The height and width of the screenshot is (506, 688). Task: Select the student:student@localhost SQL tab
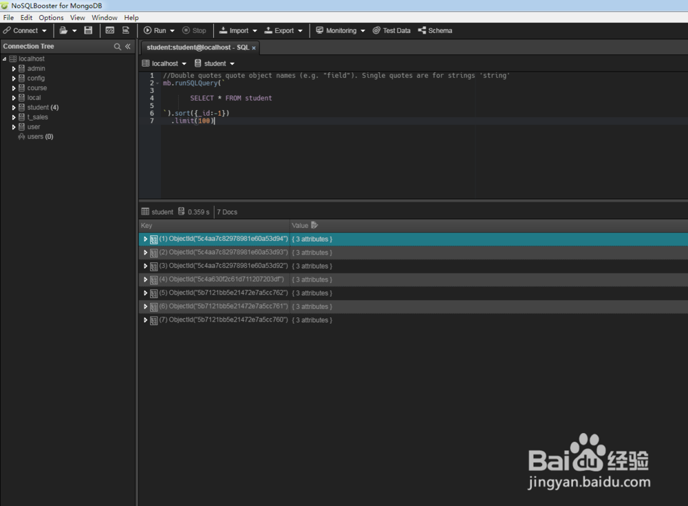pyautogui.click(x=198, y=48)
